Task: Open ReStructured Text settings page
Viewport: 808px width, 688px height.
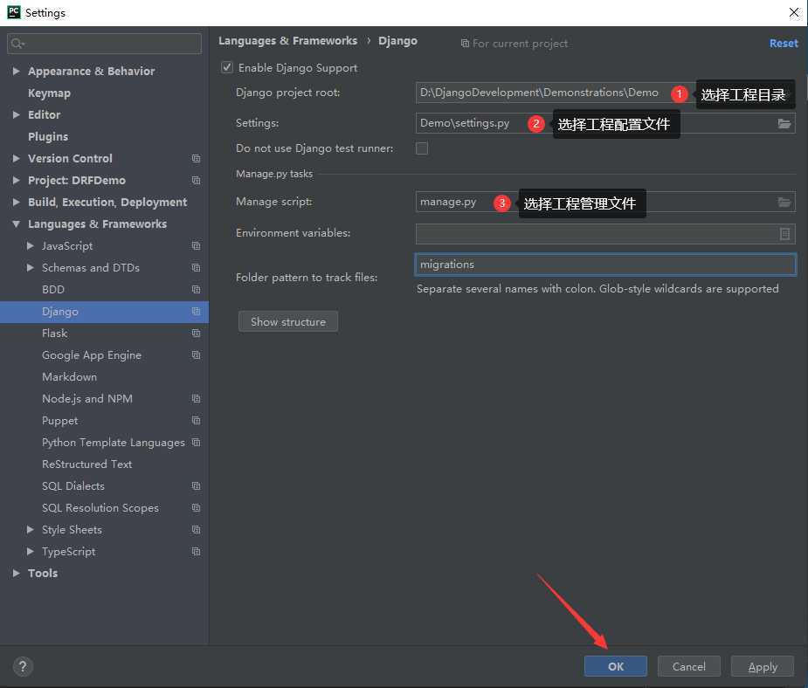Action: pos(86,464)
